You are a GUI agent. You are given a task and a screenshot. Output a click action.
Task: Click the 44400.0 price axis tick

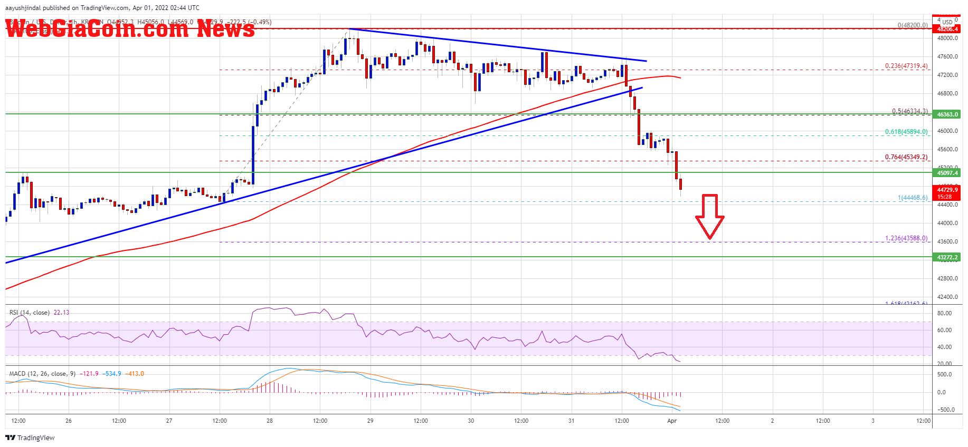947,205
